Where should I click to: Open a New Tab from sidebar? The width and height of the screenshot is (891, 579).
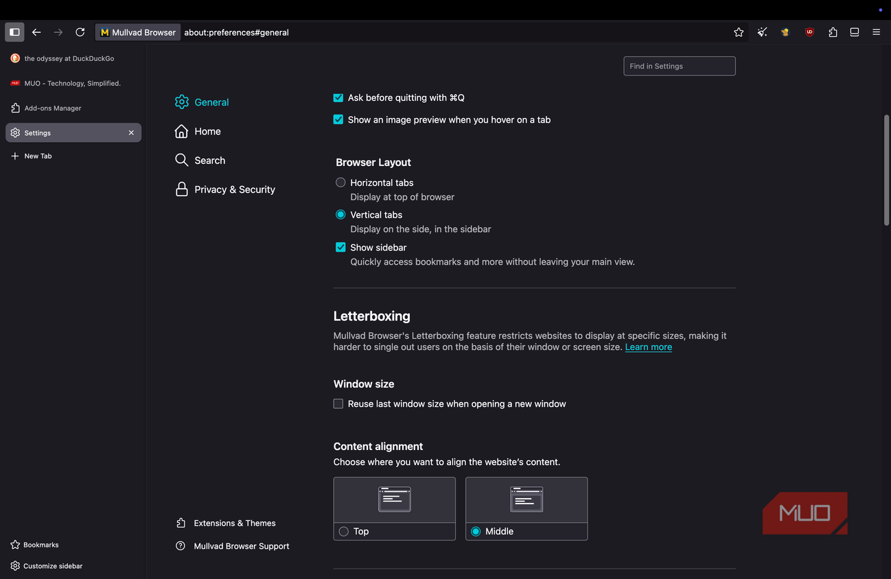[32, 156]
